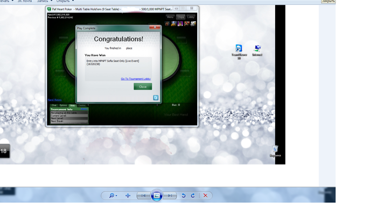Click the second mini-game icon under table buttons
This screenshot has width=377, height=212.
pos(173,24)
